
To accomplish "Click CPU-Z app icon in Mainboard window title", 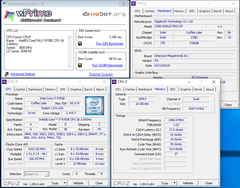I will (x=133, y=4).
